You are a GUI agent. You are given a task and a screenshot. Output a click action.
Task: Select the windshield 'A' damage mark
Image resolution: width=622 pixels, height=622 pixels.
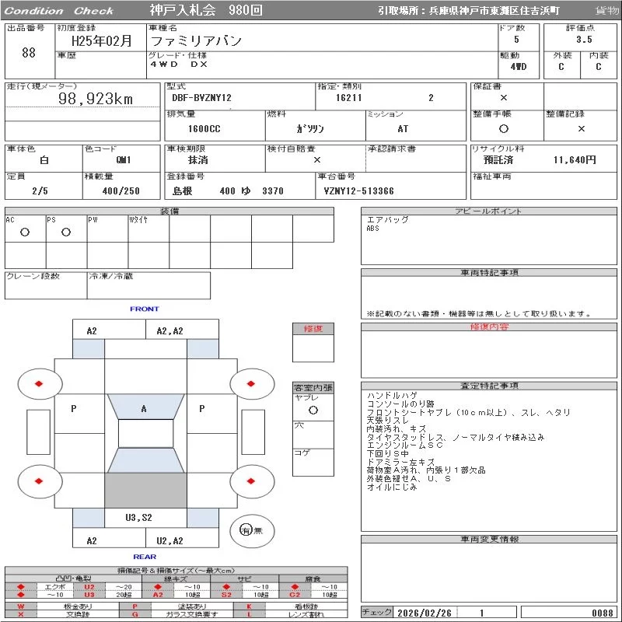click(x=144, y=409)
